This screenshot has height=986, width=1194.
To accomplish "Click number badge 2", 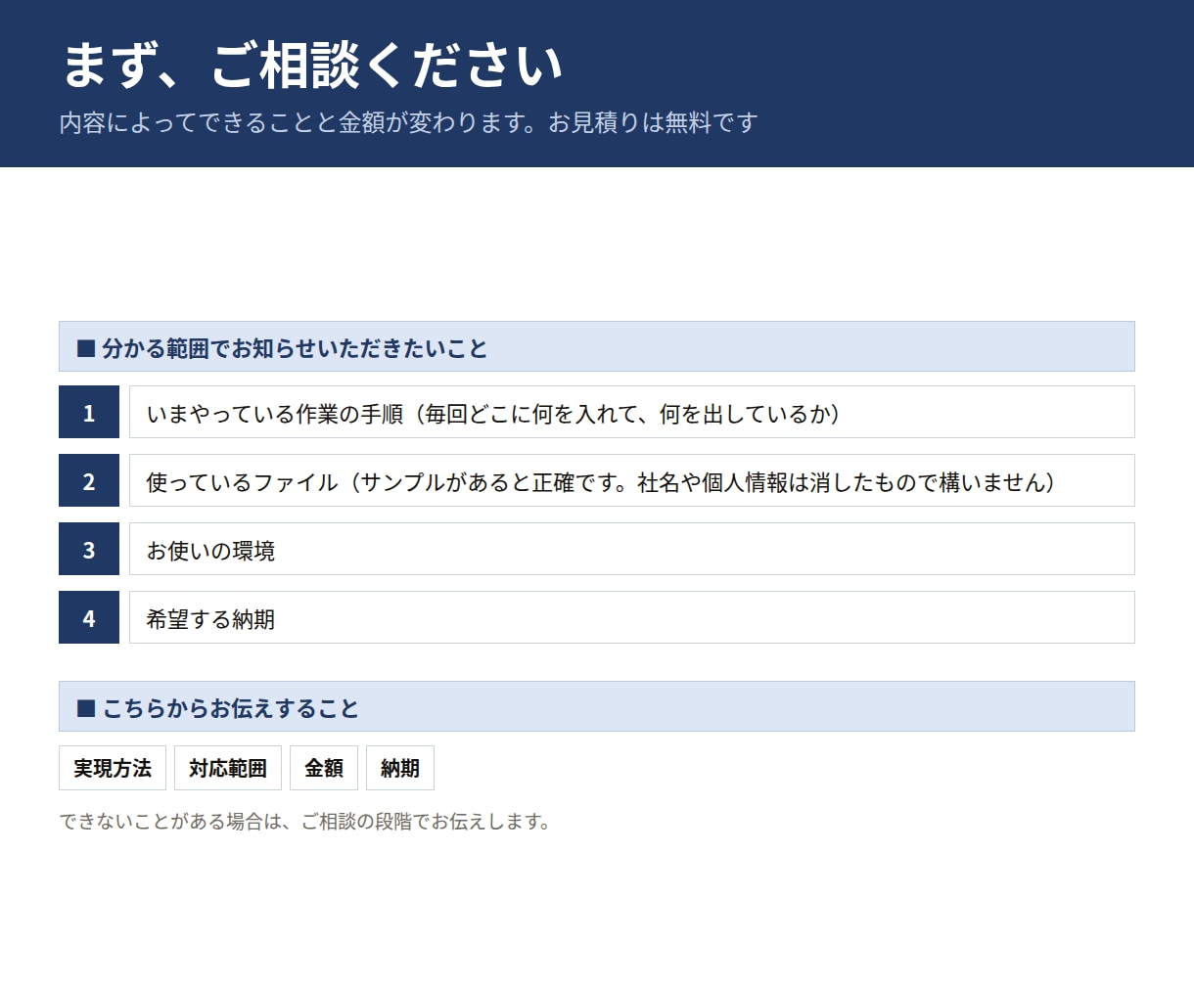I will (x=89, y=480).
